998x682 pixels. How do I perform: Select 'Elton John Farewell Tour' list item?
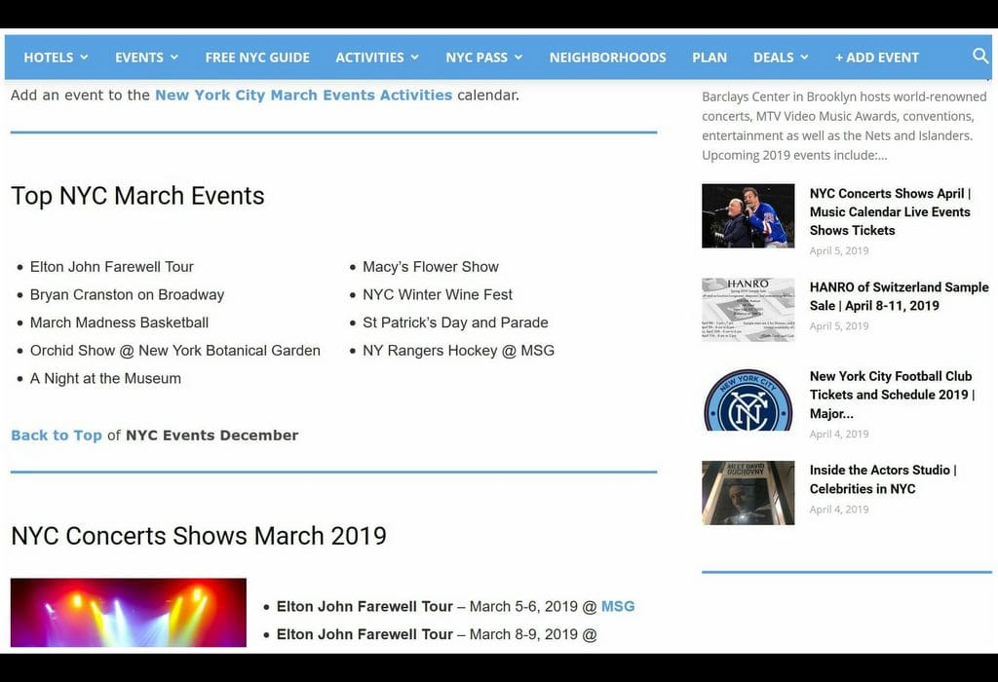111,267
